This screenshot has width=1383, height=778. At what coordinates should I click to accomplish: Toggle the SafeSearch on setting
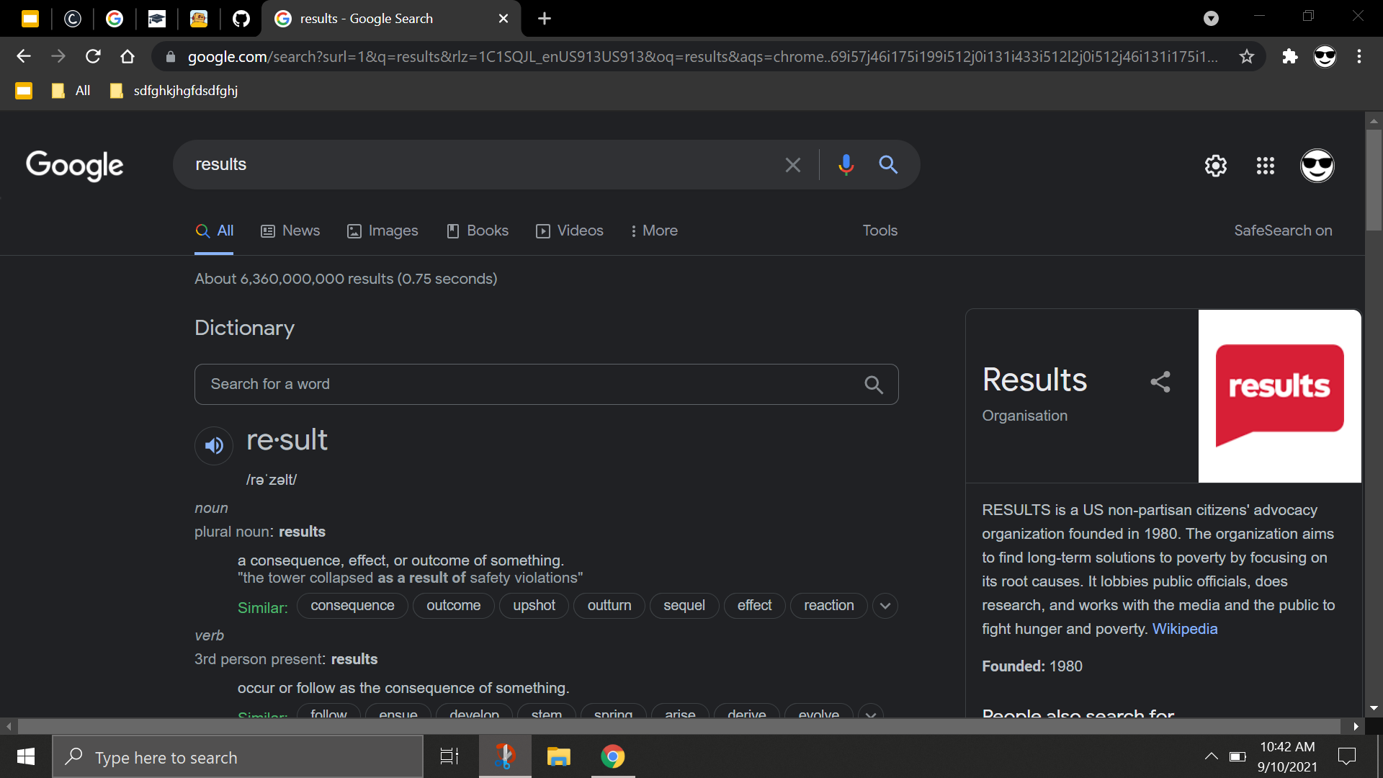click(1283, 231)
